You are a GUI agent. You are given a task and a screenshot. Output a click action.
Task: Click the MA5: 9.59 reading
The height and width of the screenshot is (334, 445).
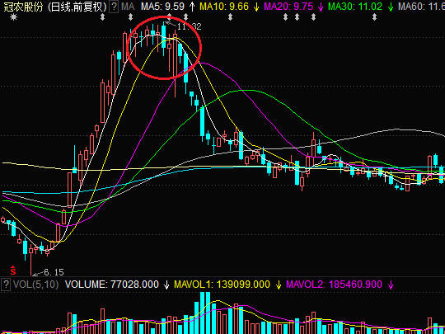pyautogui.click(x=162, y=7)
